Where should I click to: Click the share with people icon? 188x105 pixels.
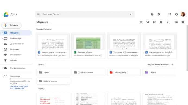coord(148,22)
